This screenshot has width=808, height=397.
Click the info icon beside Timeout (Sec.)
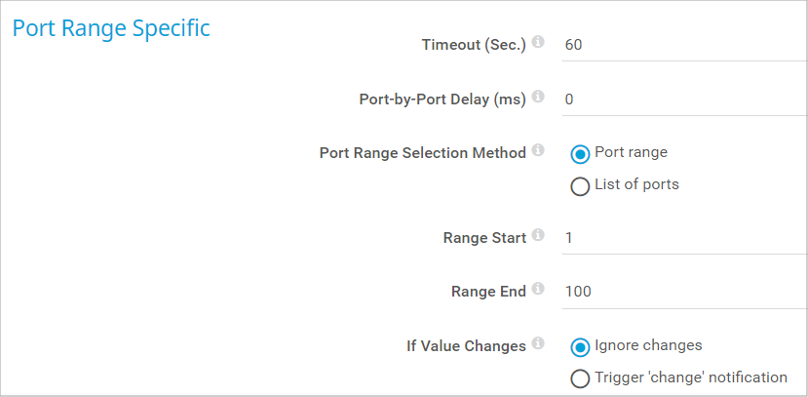[538, 44]
